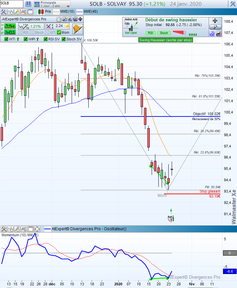Add indicator icon in the price chart toolbar
This screenshot has width=237, height=288.
pyautogui.click(x=10, y=12)
